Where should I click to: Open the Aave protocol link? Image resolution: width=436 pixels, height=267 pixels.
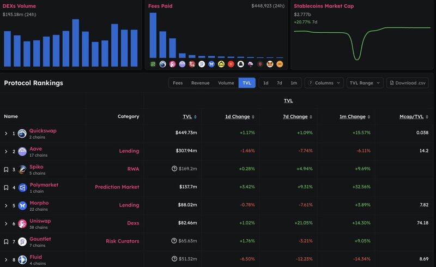(35, 149)
